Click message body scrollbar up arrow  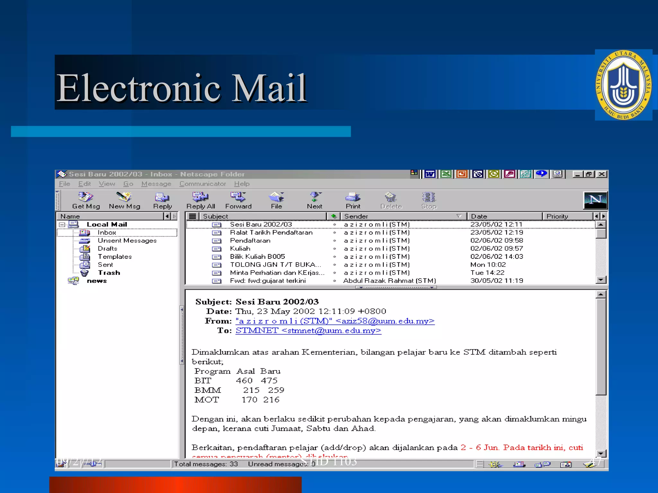(601, 294)
